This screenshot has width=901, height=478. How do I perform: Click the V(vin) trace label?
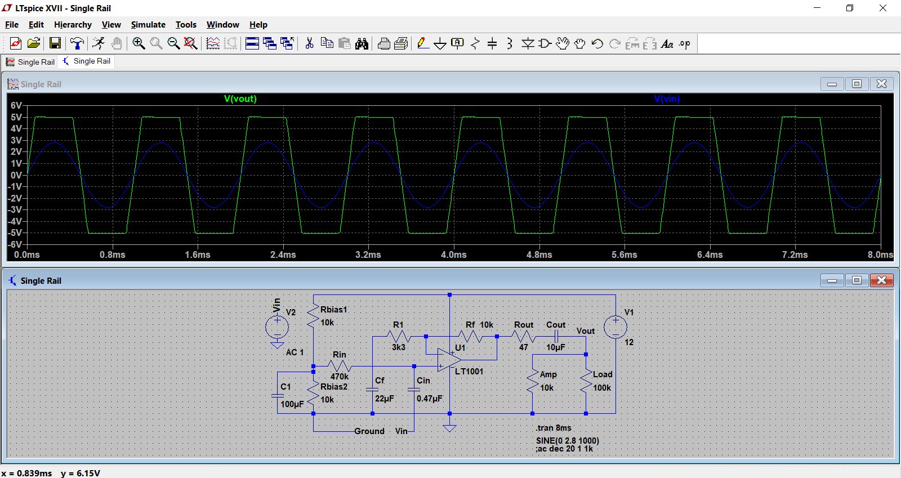(x=667, y=99)
